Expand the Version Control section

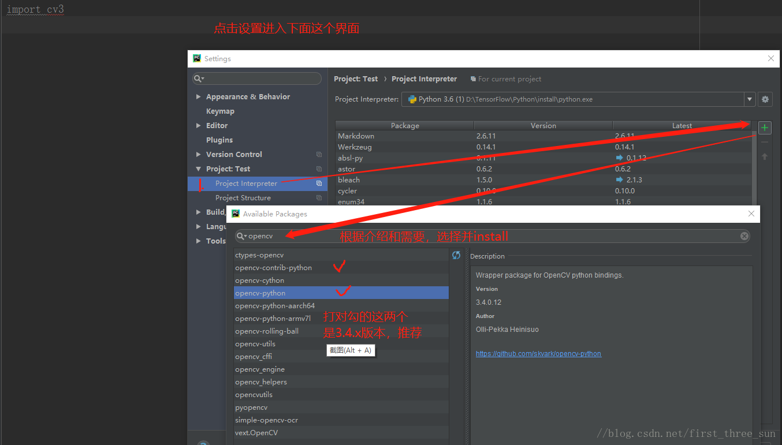click(x=199, y=155)
